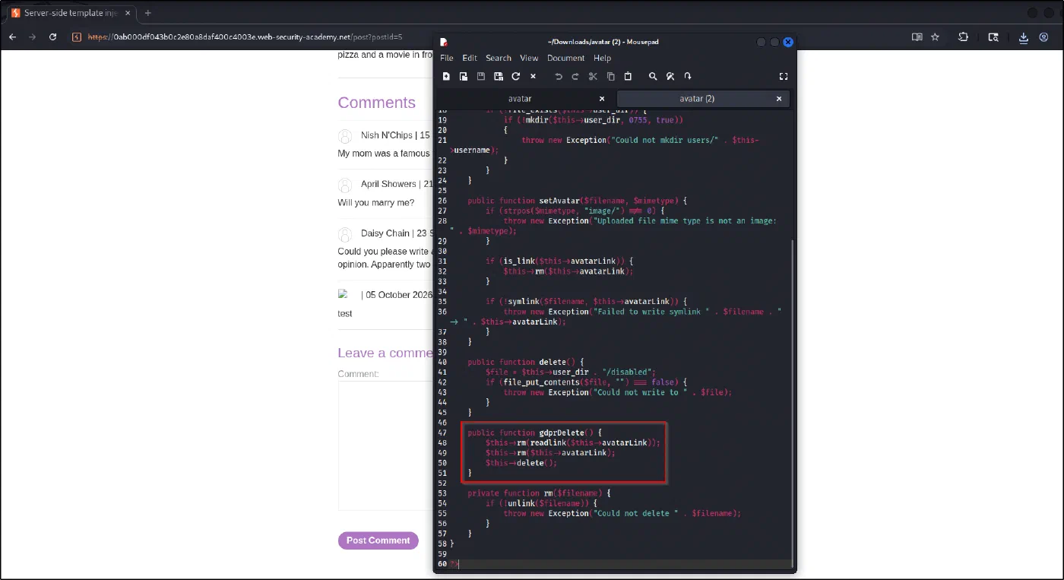Click the new-from-template icon in Mousepad toolbar
This screenshot has width=1064, height=580.
[464, 76]
